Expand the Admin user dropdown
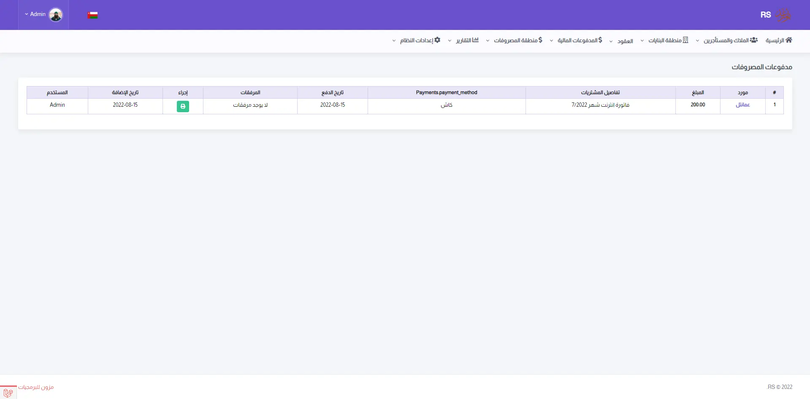Screen dimensions: 810x399 [35, 14]
